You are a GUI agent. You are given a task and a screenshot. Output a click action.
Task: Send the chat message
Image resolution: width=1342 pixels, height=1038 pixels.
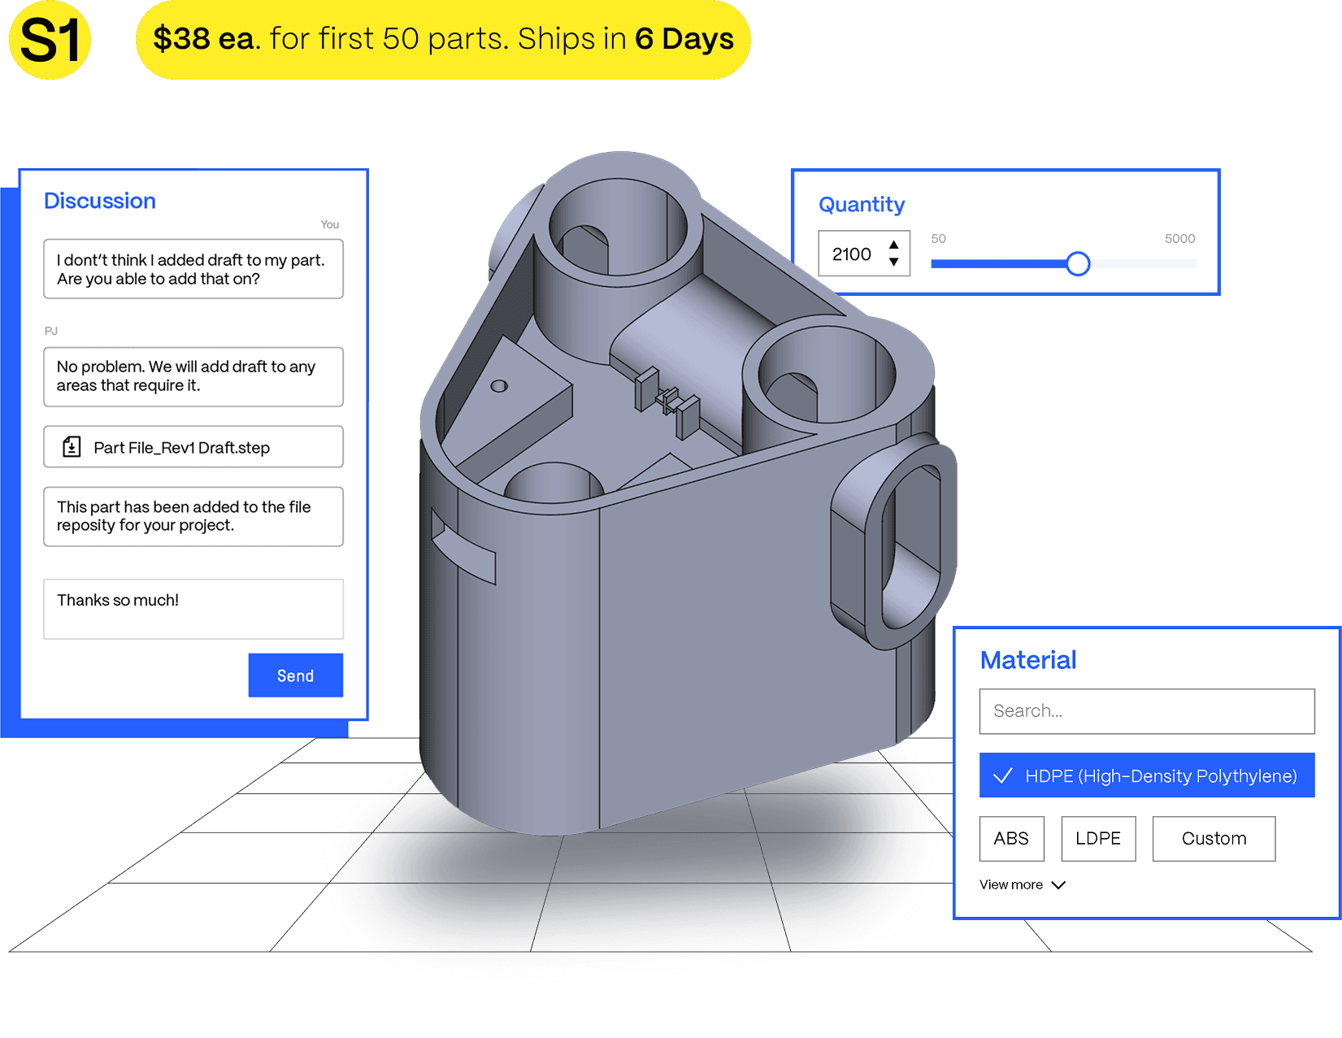295,675
